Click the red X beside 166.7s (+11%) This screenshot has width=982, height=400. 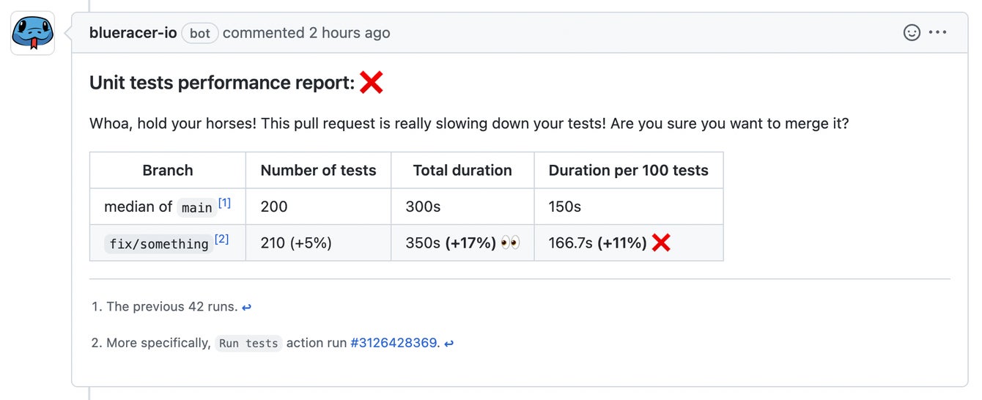click(x=661, y=242)
